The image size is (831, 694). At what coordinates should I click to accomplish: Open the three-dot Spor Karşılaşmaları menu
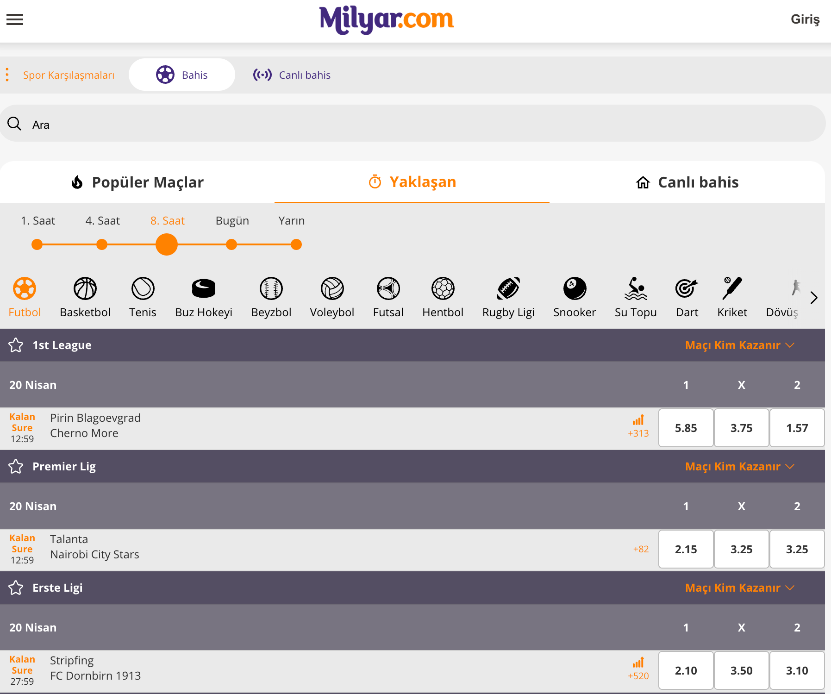click(7, 75)
